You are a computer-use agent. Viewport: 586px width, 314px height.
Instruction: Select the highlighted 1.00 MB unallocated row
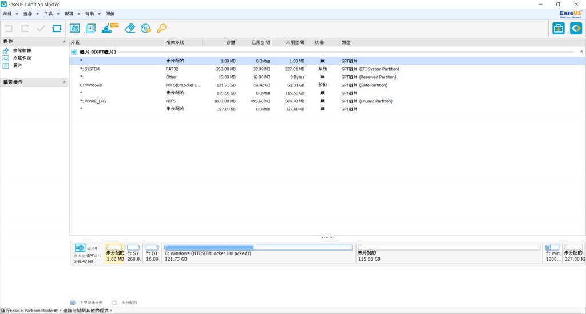tap(327, 61)
